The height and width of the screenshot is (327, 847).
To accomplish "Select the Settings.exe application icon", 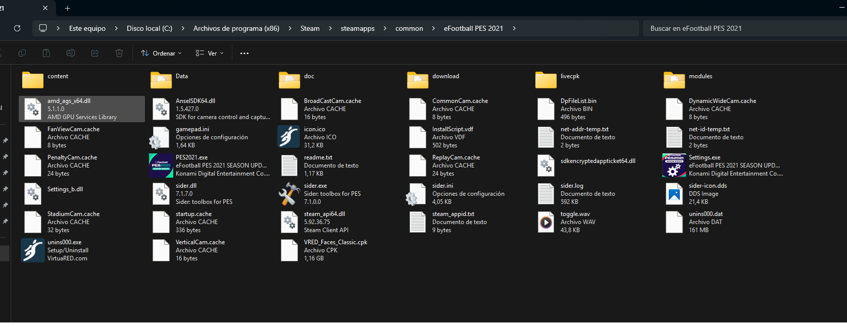I will click(x=674, y=166).
